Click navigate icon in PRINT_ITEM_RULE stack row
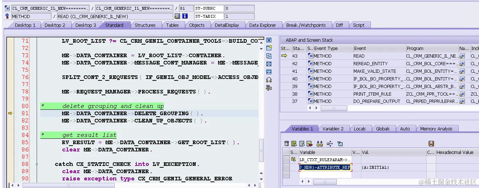This screenshot has width=479, height=188. tap(462, 94)
